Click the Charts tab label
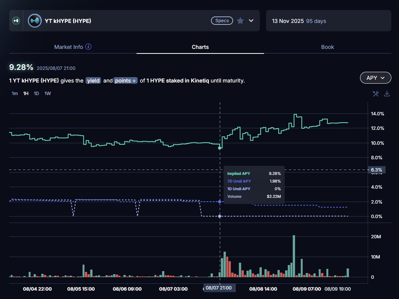Screen dimensions: 399x299 pyautogui.click(x=200, y=47)
